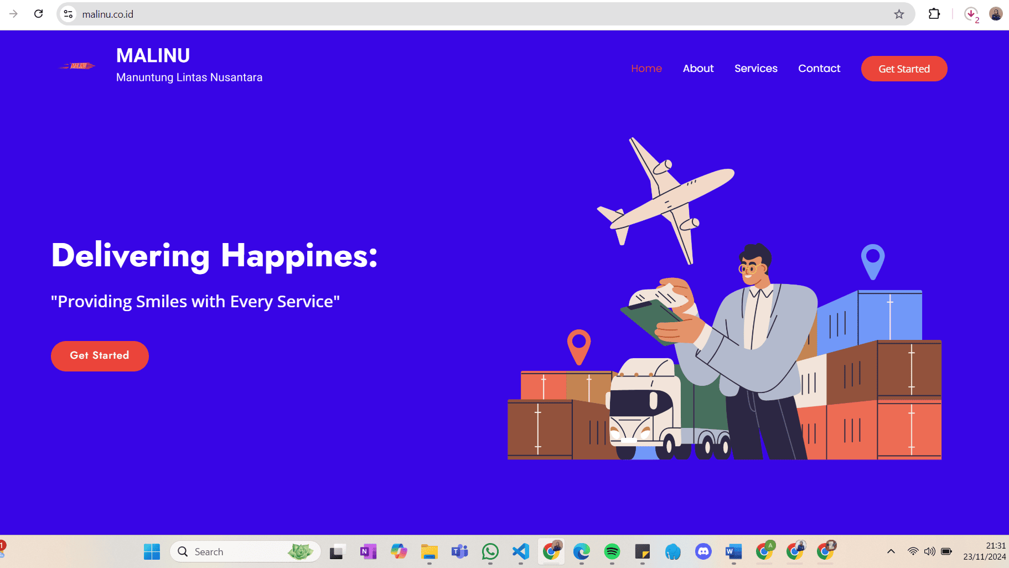The image size is (1009, 568).
Task: Open Discord from the taskbar
Action: (703, 551)
